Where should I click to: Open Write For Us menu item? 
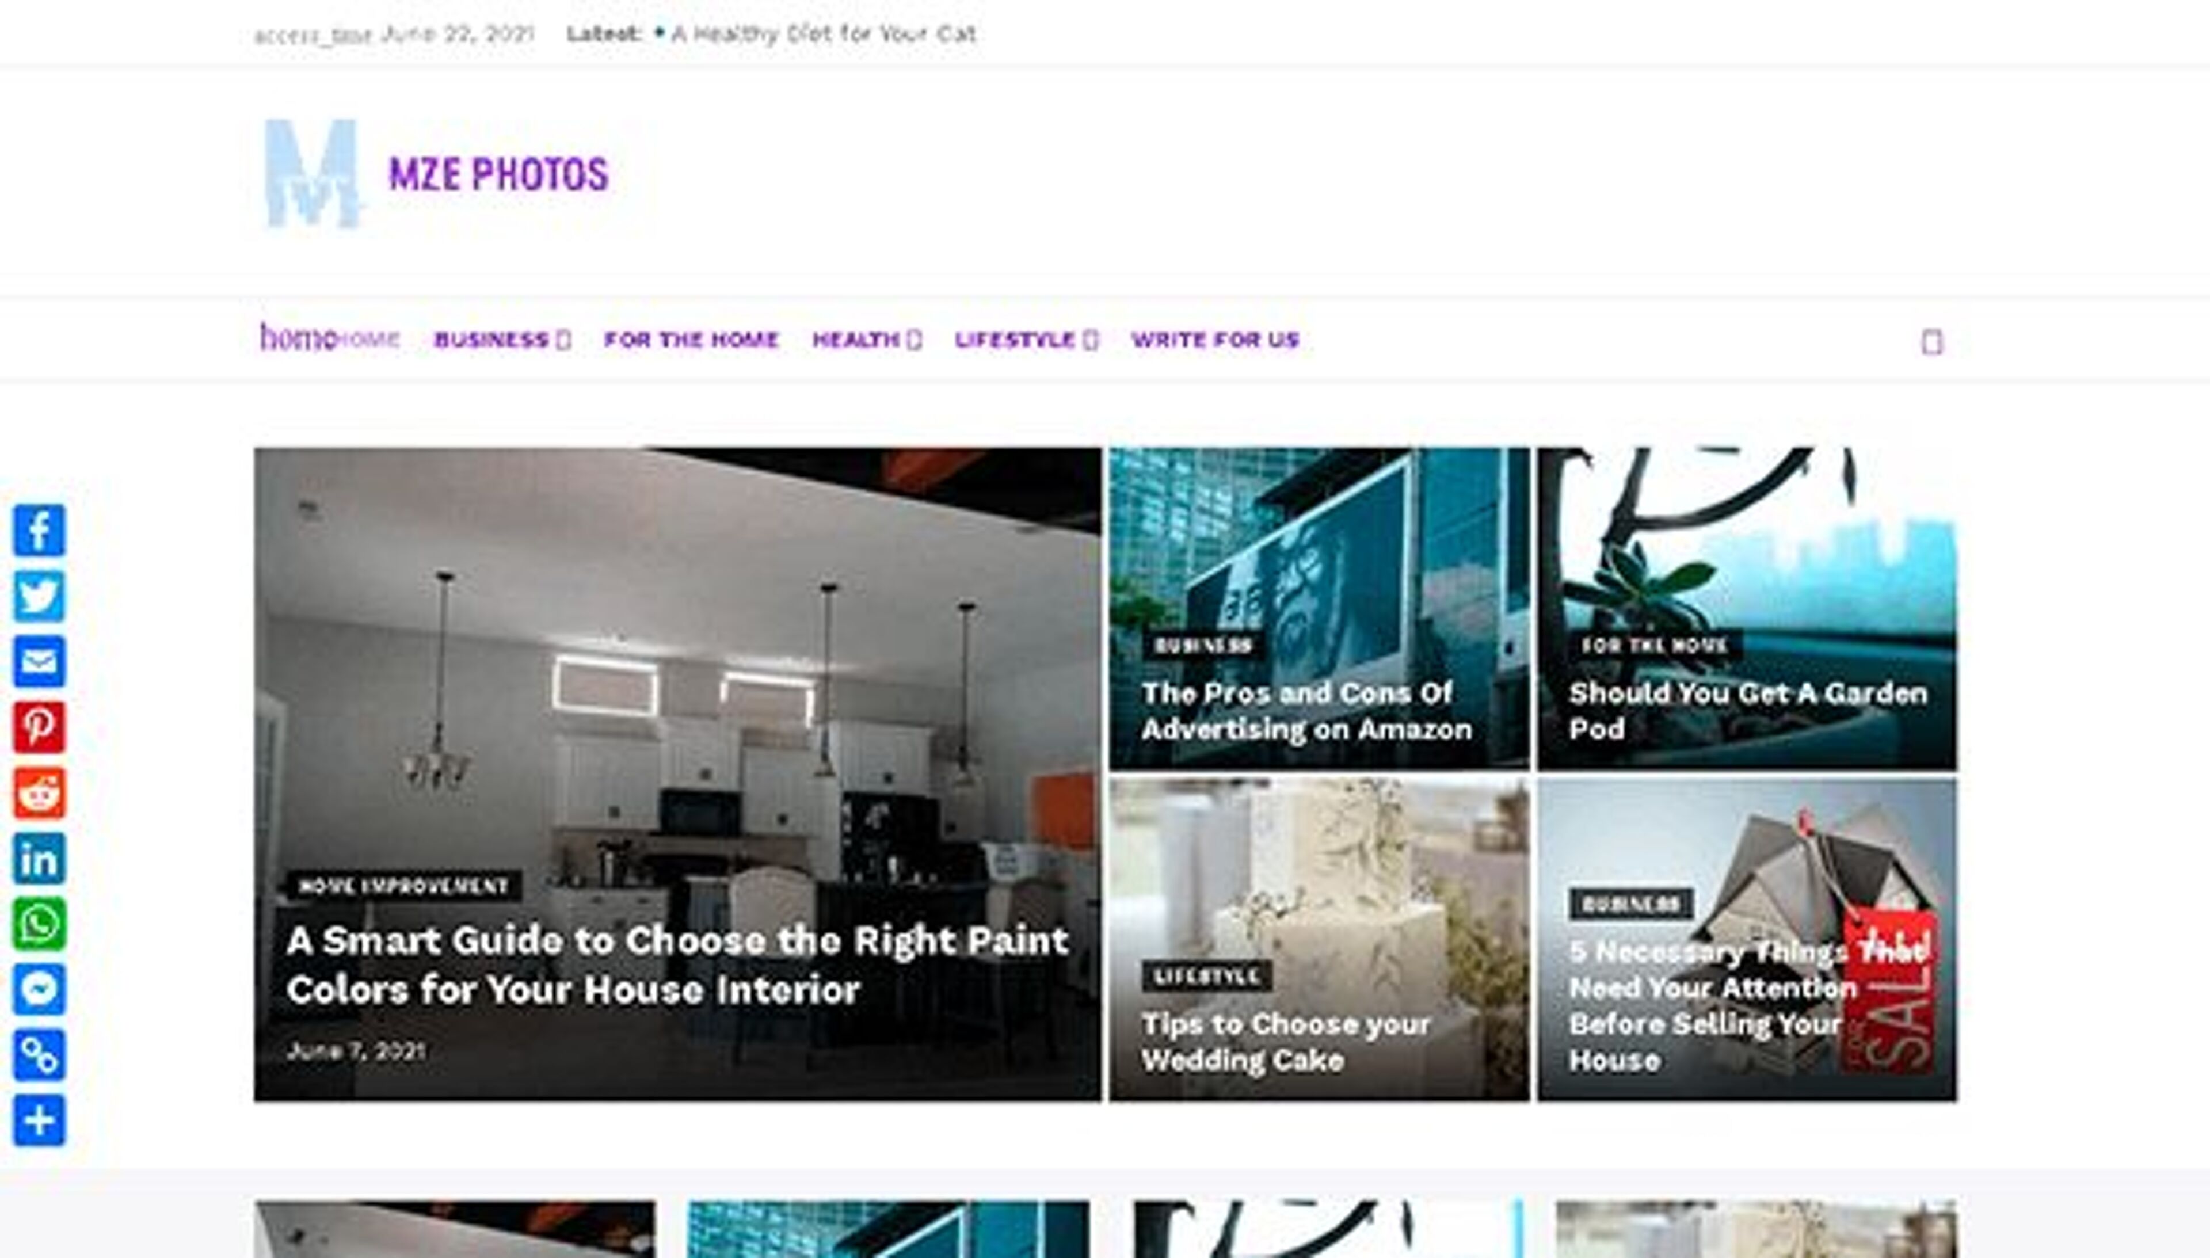coord(1215,340)
